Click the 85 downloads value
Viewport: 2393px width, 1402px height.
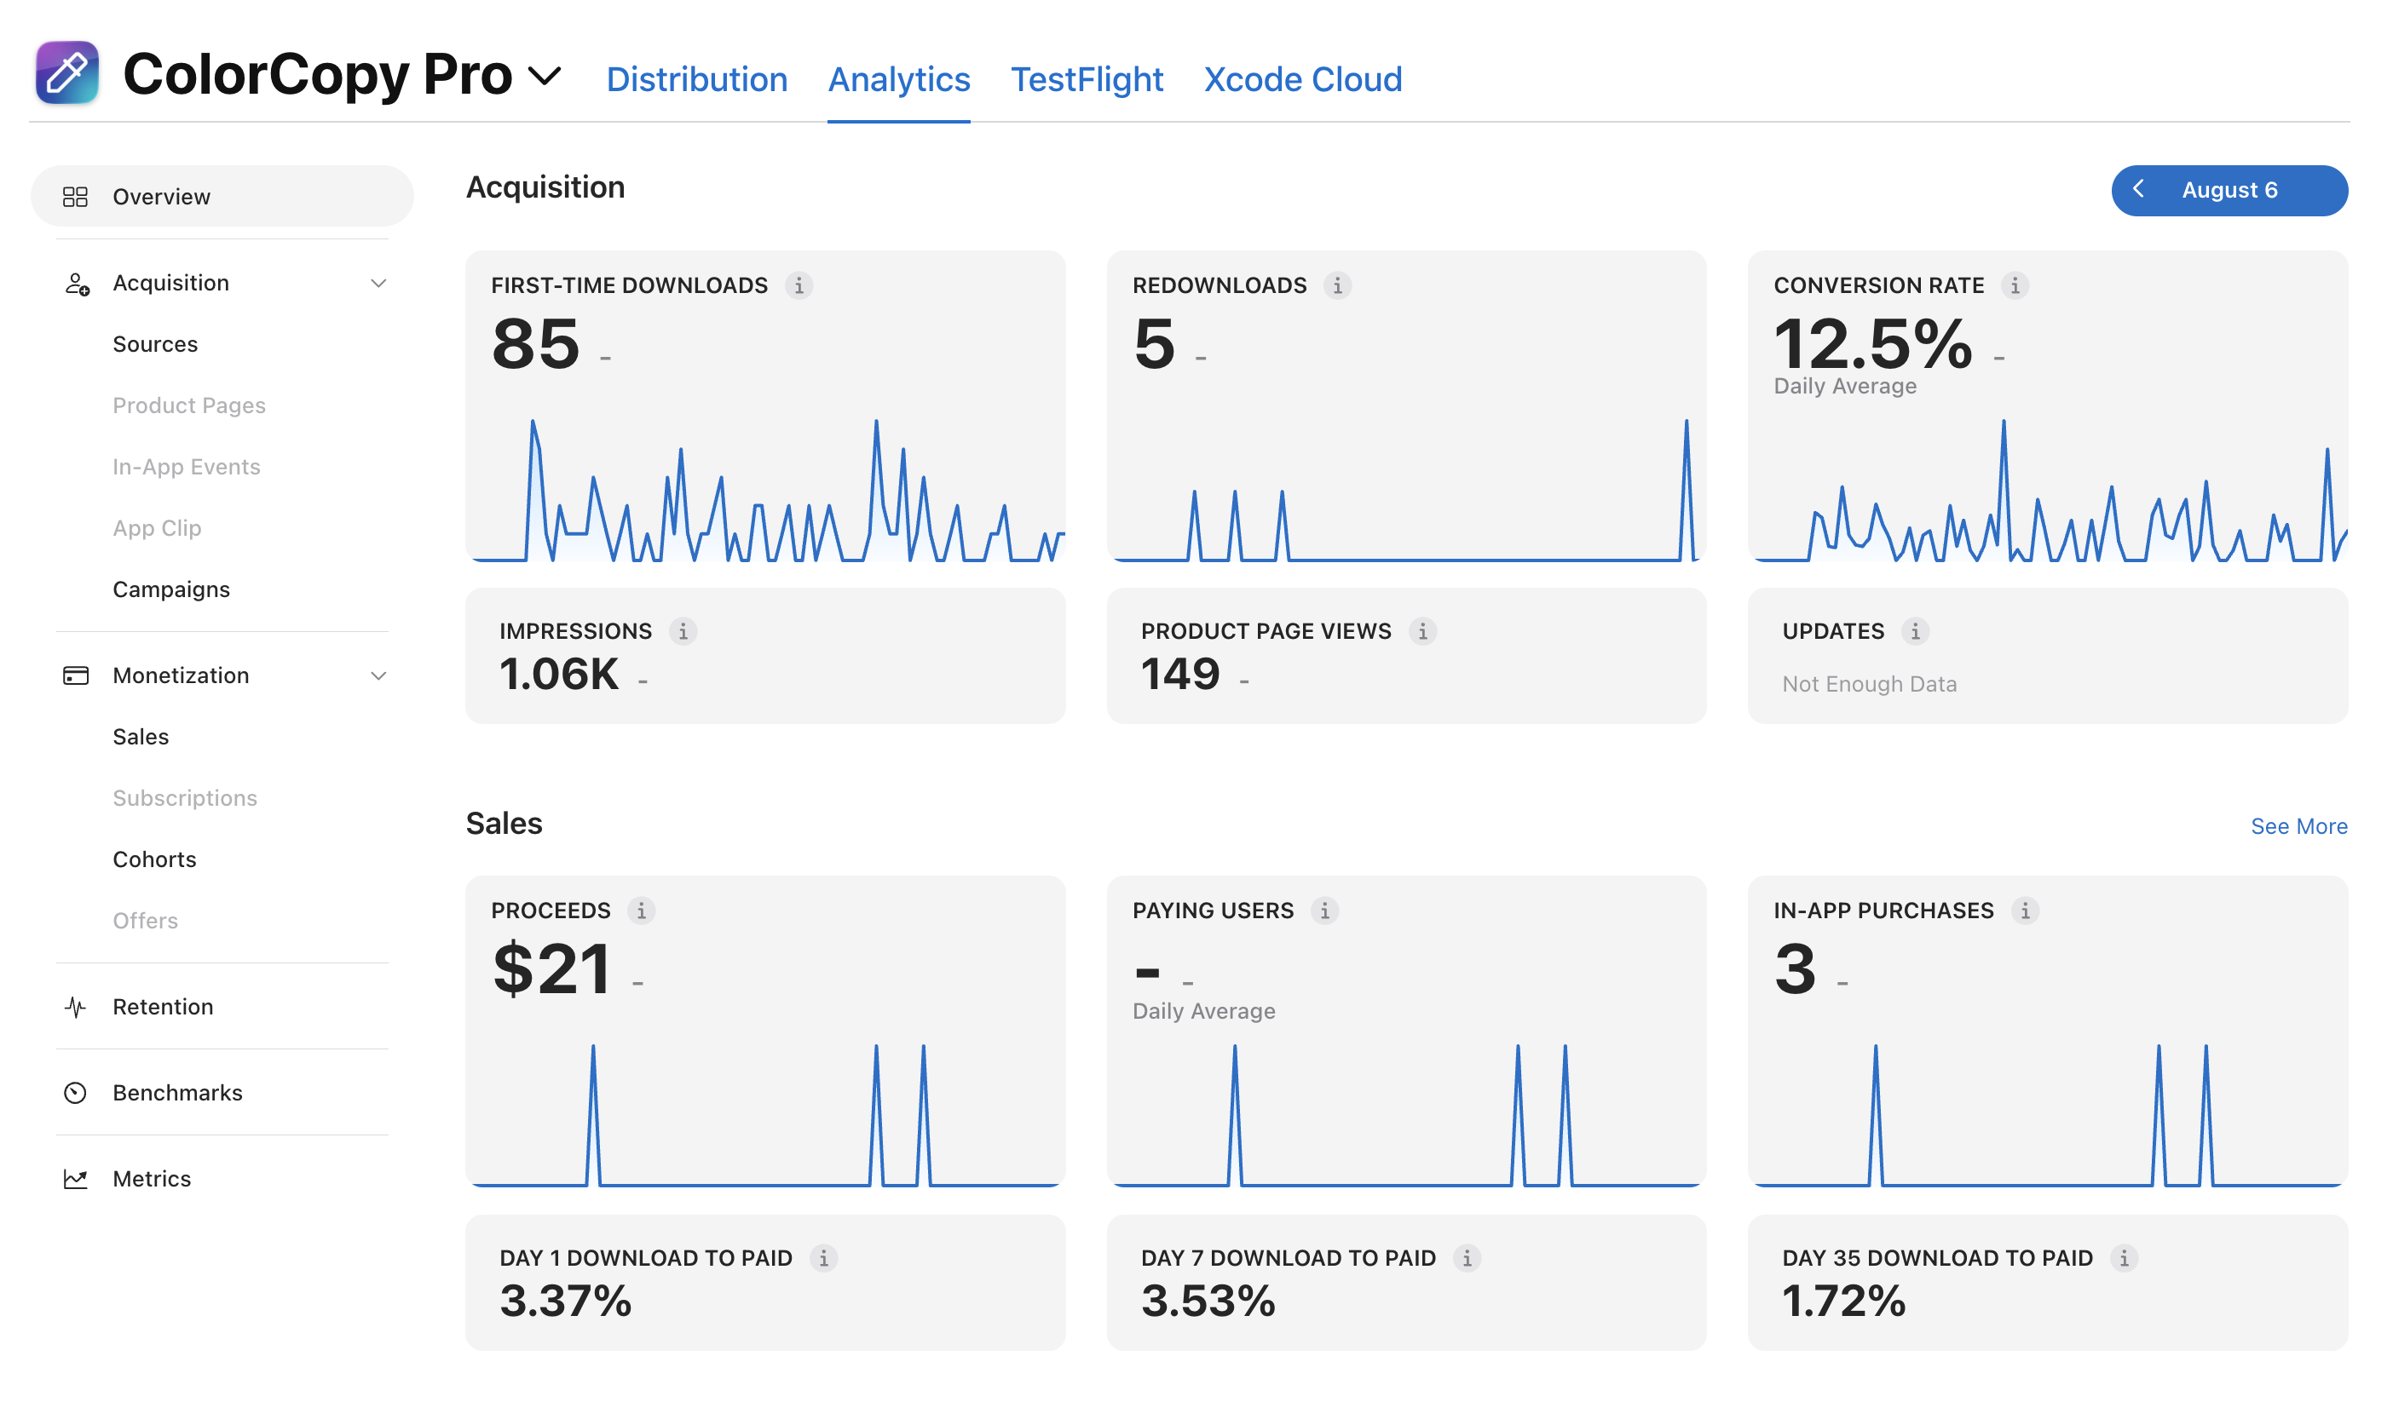[x=535, y=343]
